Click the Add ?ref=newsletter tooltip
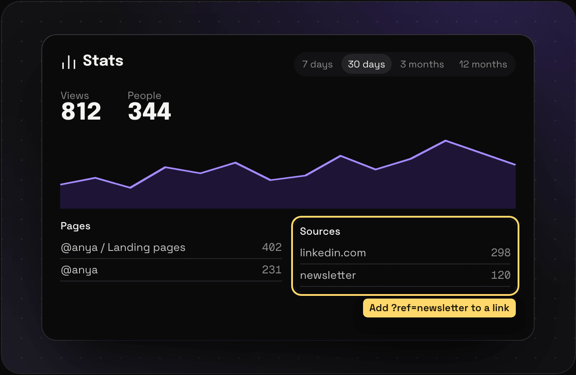The image size is (576, 375). tap(439, 308)
